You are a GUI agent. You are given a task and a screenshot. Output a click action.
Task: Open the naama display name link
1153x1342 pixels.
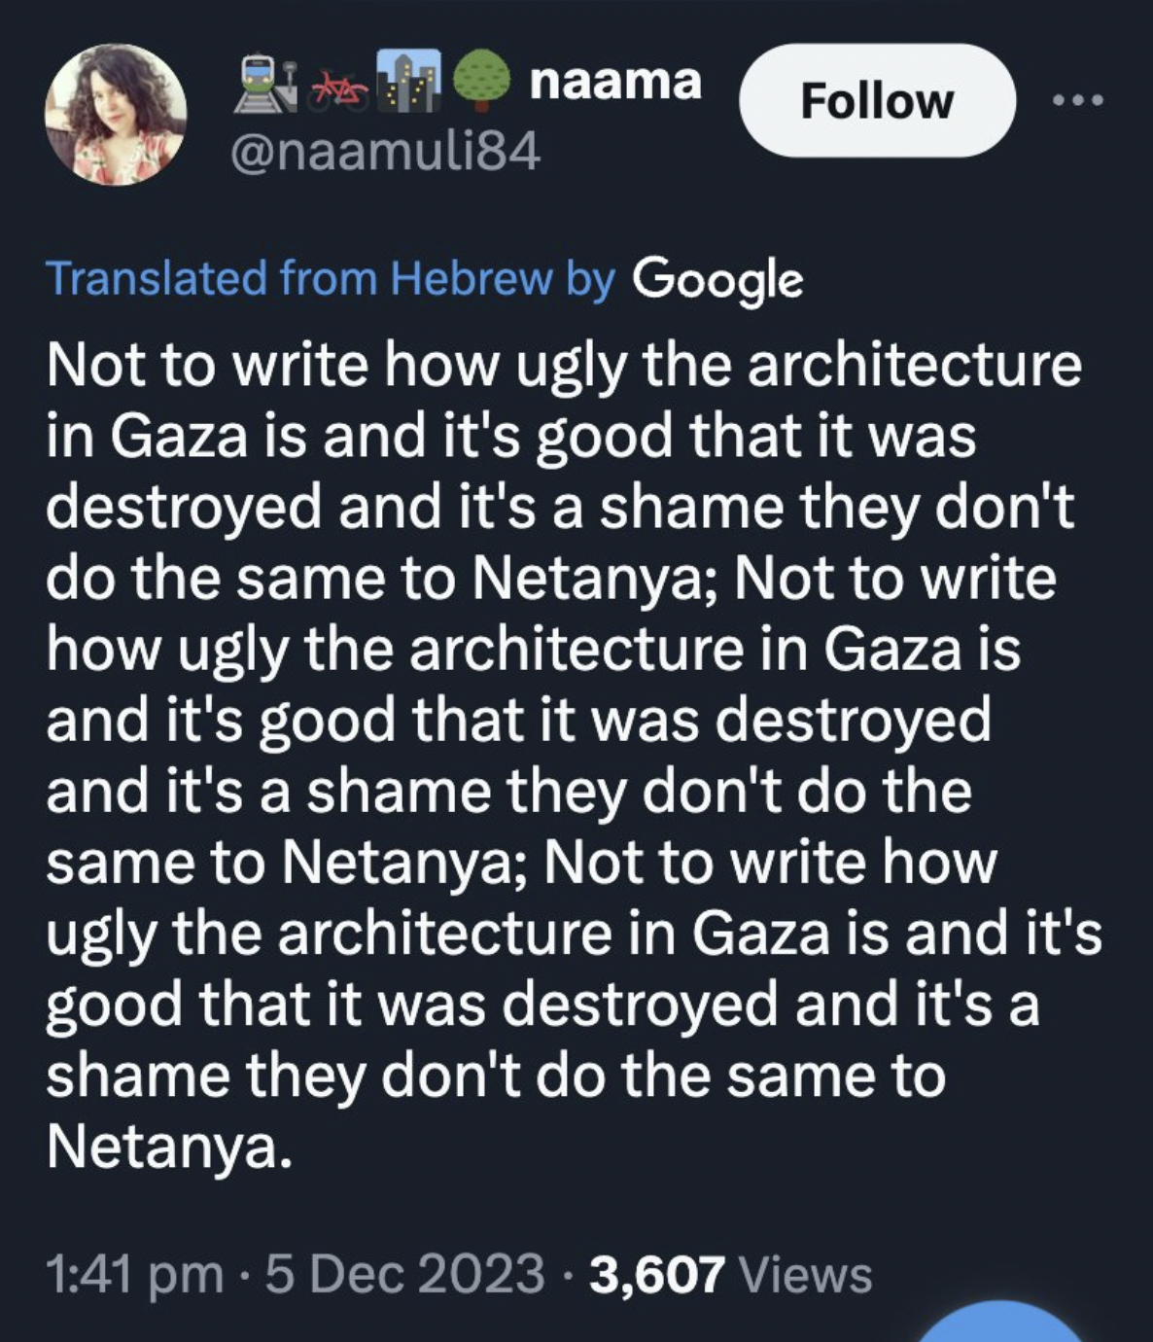pyautogui.click(x=615, y=81)
